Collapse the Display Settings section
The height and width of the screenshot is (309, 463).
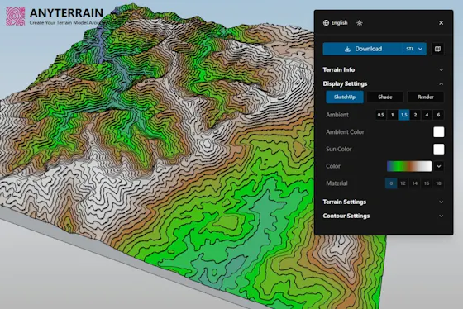pyautogui.click(x=383, y=83)
